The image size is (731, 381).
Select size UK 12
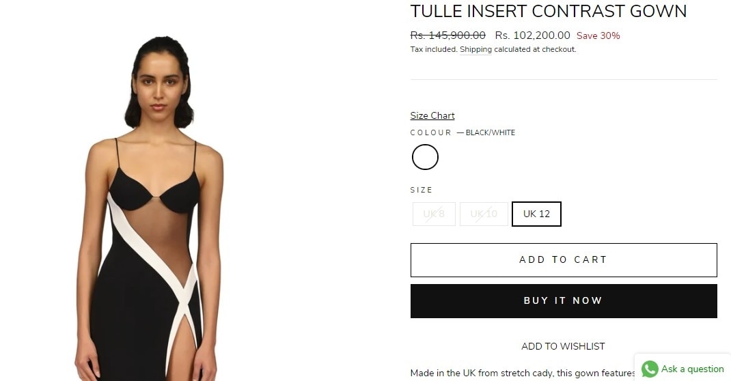coord(536,214)
